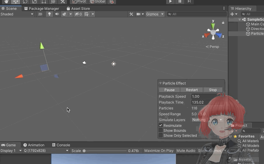Enable Show Bounds checkbox
This screenshot has height=164, width=264.
[x=160, y=130]
